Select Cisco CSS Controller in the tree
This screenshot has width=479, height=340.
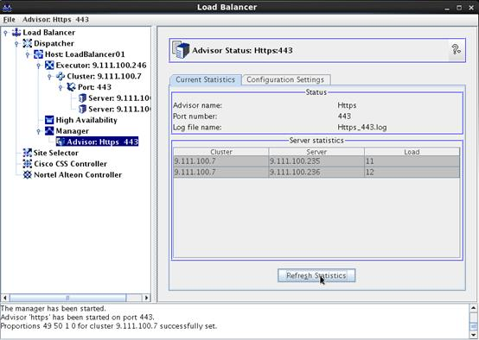click(x=70, y=164)
